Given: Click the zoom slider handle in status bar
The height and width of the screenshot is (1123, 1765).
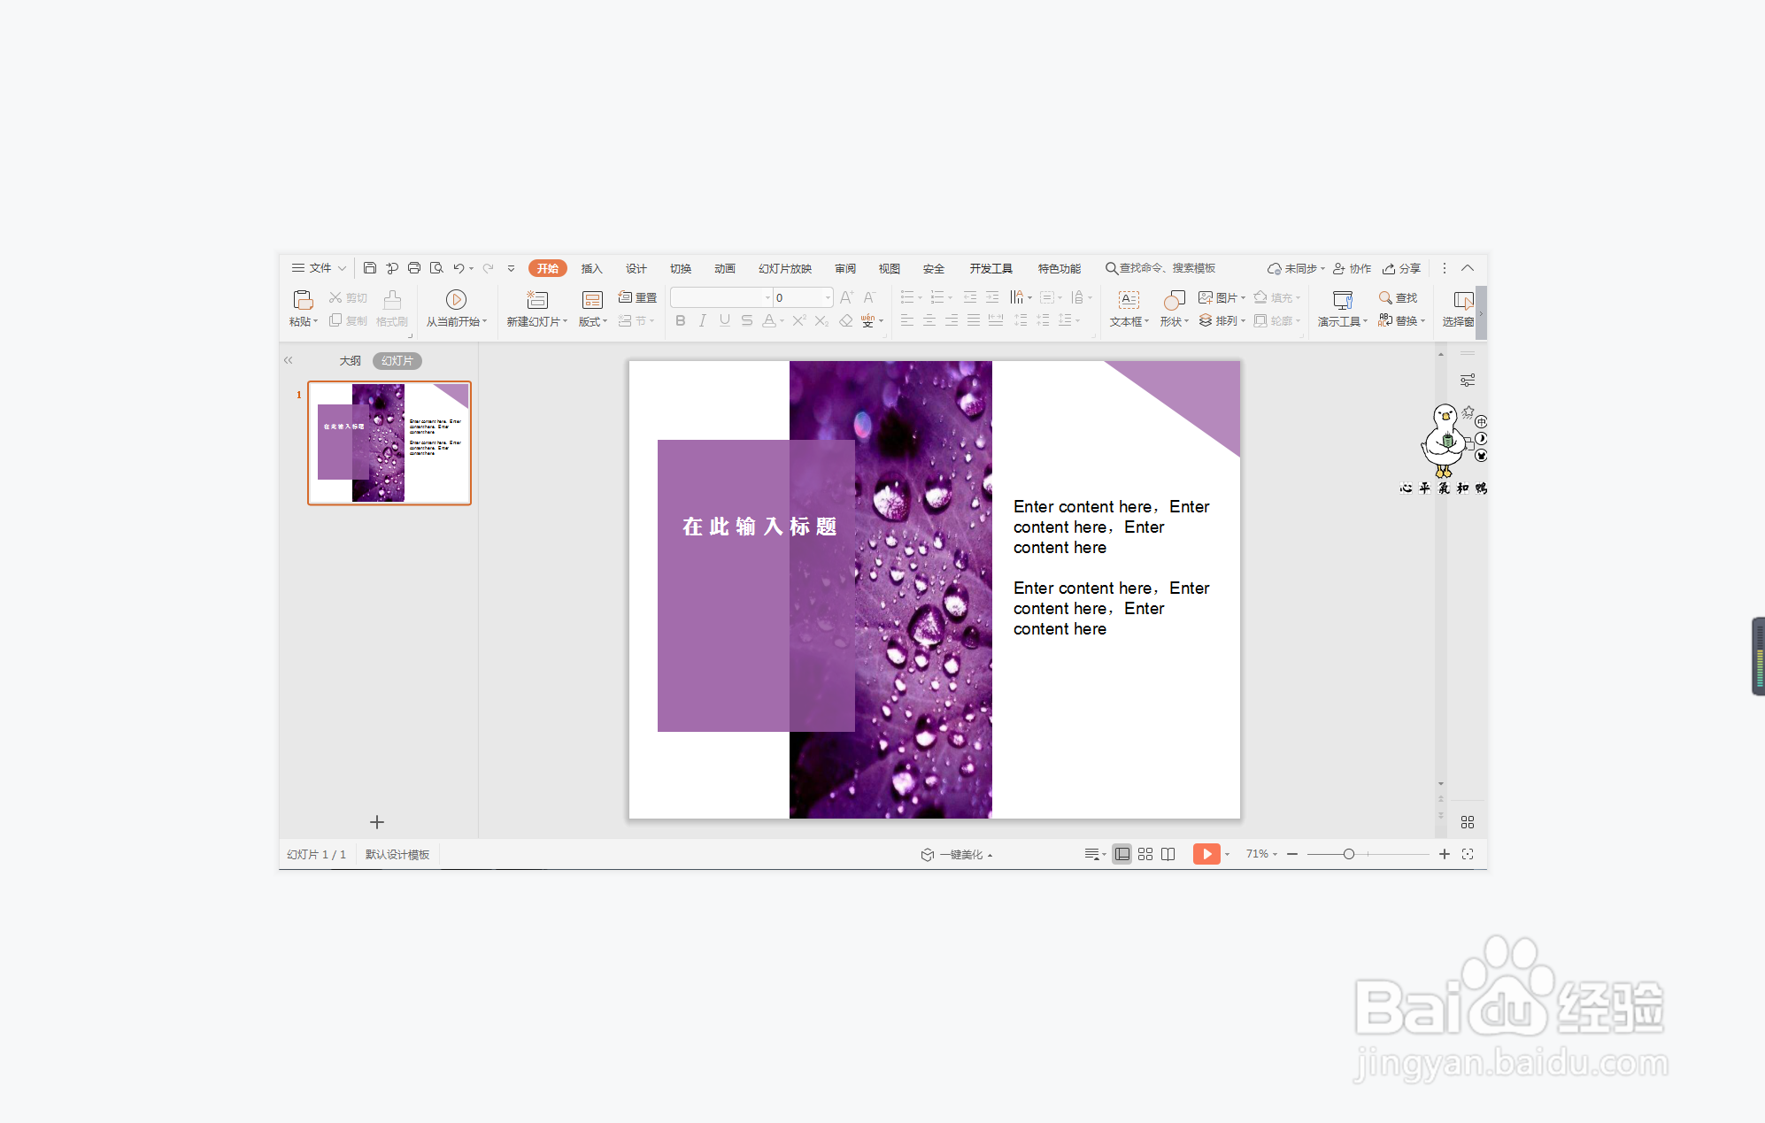Looking at the screenshot, I should pos(1348,854).
